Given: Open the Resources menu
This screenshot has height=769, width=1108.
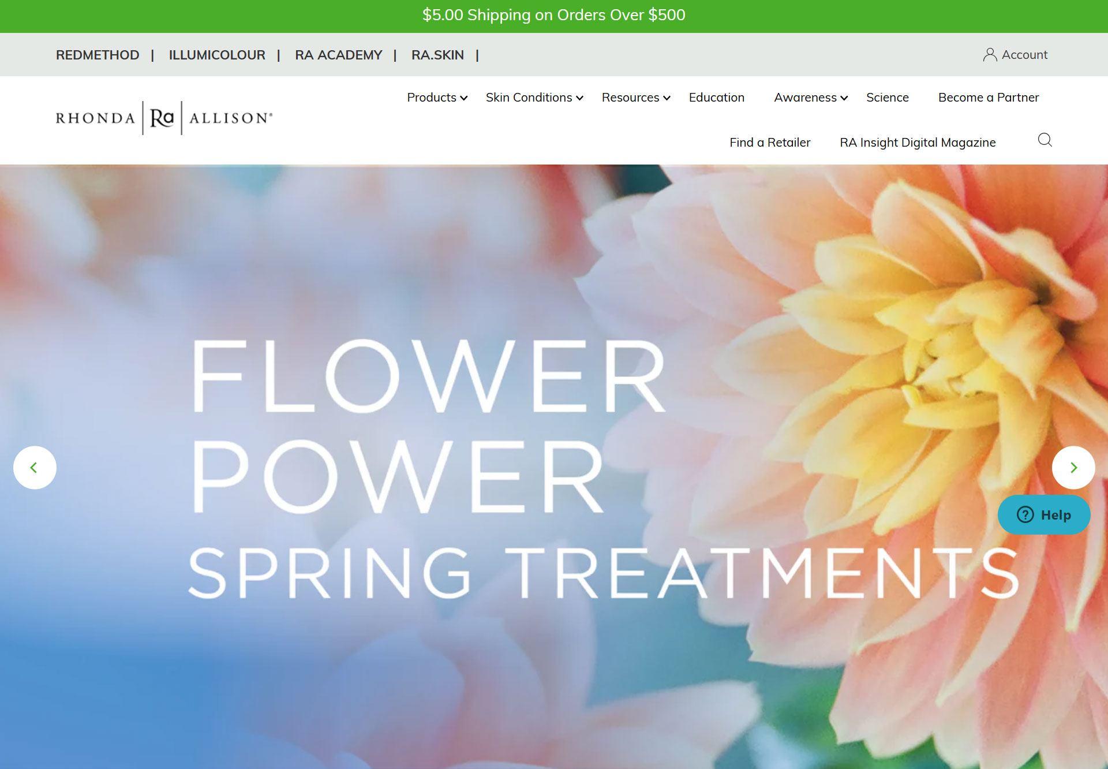Looking at the screenshot, I should click(x=630, y=98).
